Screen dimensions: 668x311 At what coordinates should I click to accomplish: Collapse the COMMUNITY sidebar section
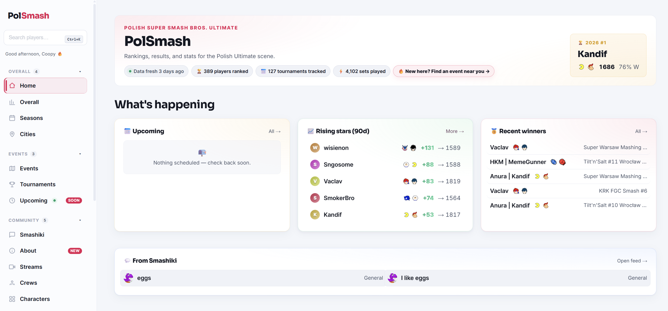80,220
